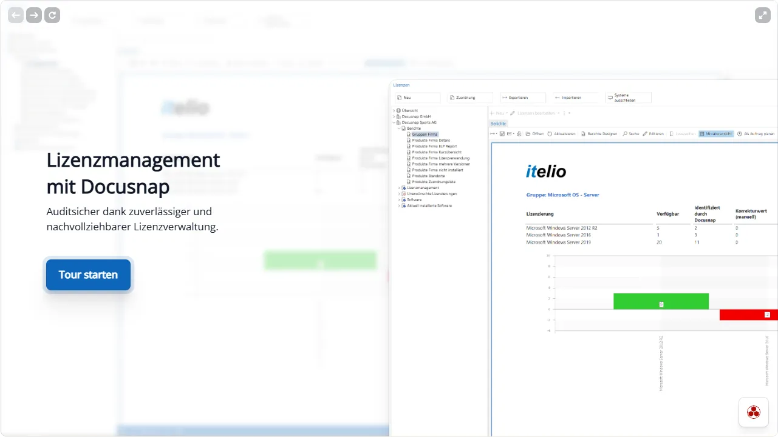Click the forward arrow in the tour controls
778x437 pixels.
coord(34,15)
